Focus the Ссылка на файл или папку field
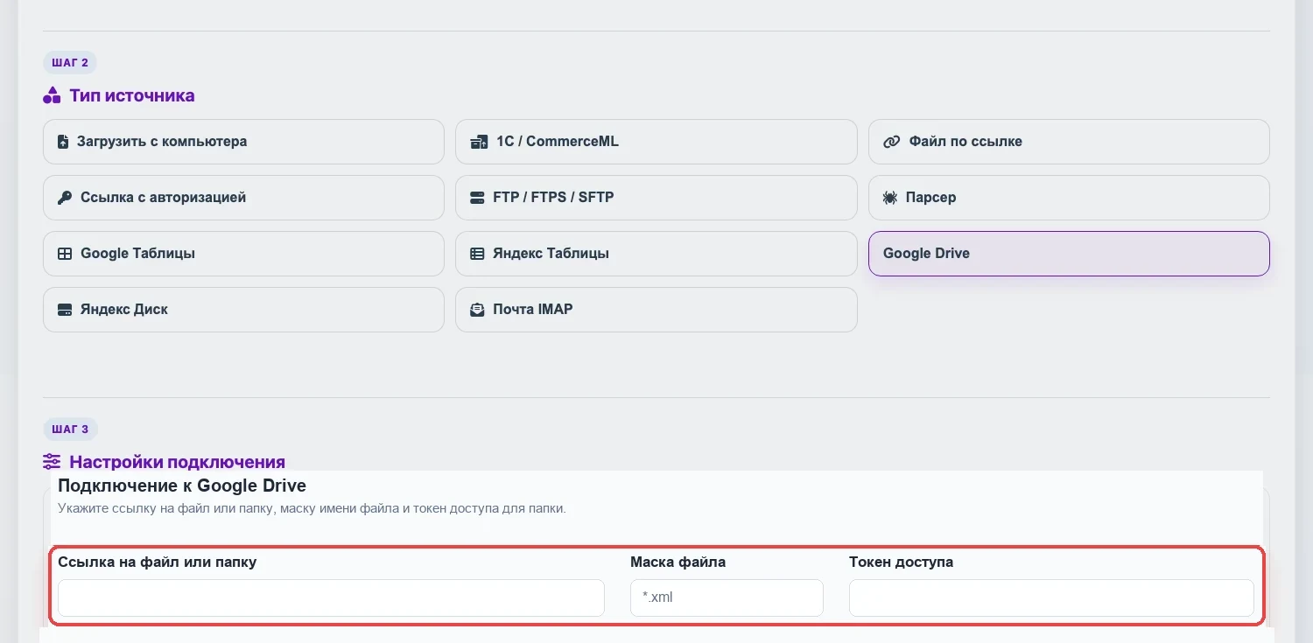This screenshot has height=643, width=1313. 331,598
